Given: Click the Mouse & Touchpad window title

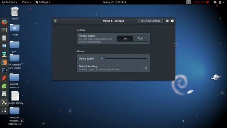Looking at the screenshot, I should click(113, 21).
